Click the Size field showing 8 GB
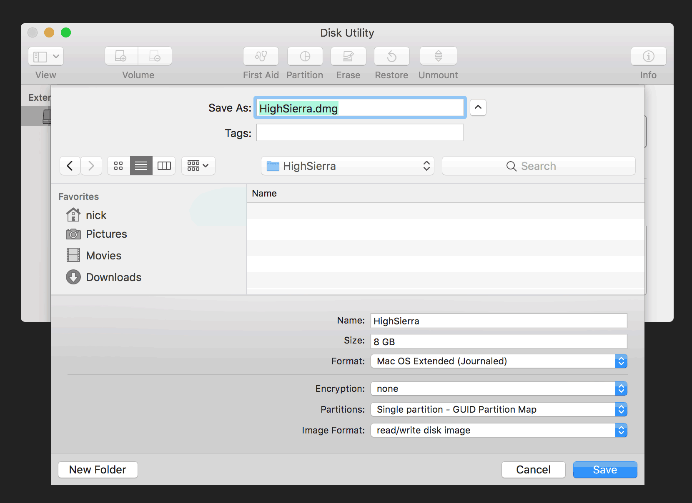The width and height of the screenshot is (692, 503). click(499, 341)
